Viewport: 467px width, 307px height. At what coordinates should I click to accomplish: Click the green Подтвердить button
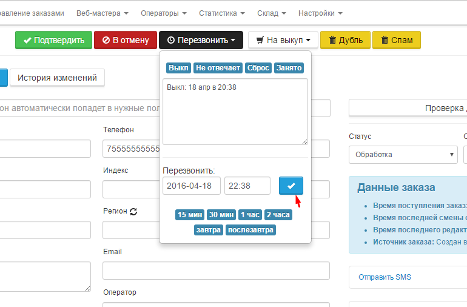[x=53, y=40]
